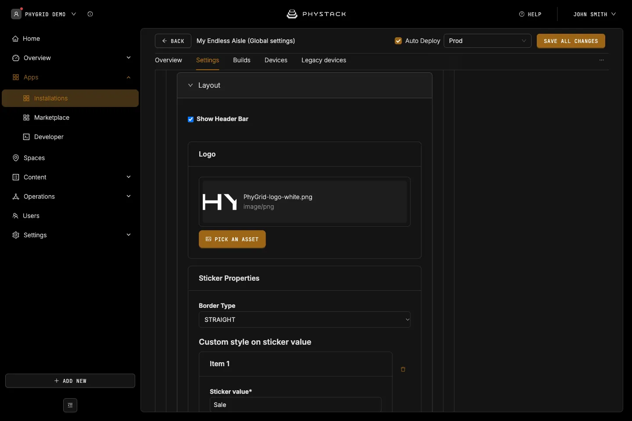The image size is (632, 421).
Task: Expand the Content sidebar section
Action: [x=70, y=177]
